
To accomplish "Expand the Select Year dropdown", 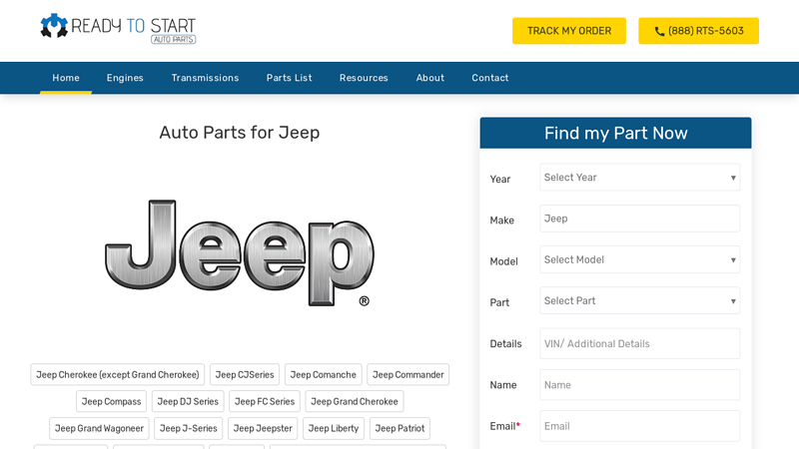I will (x=639, y=178).
